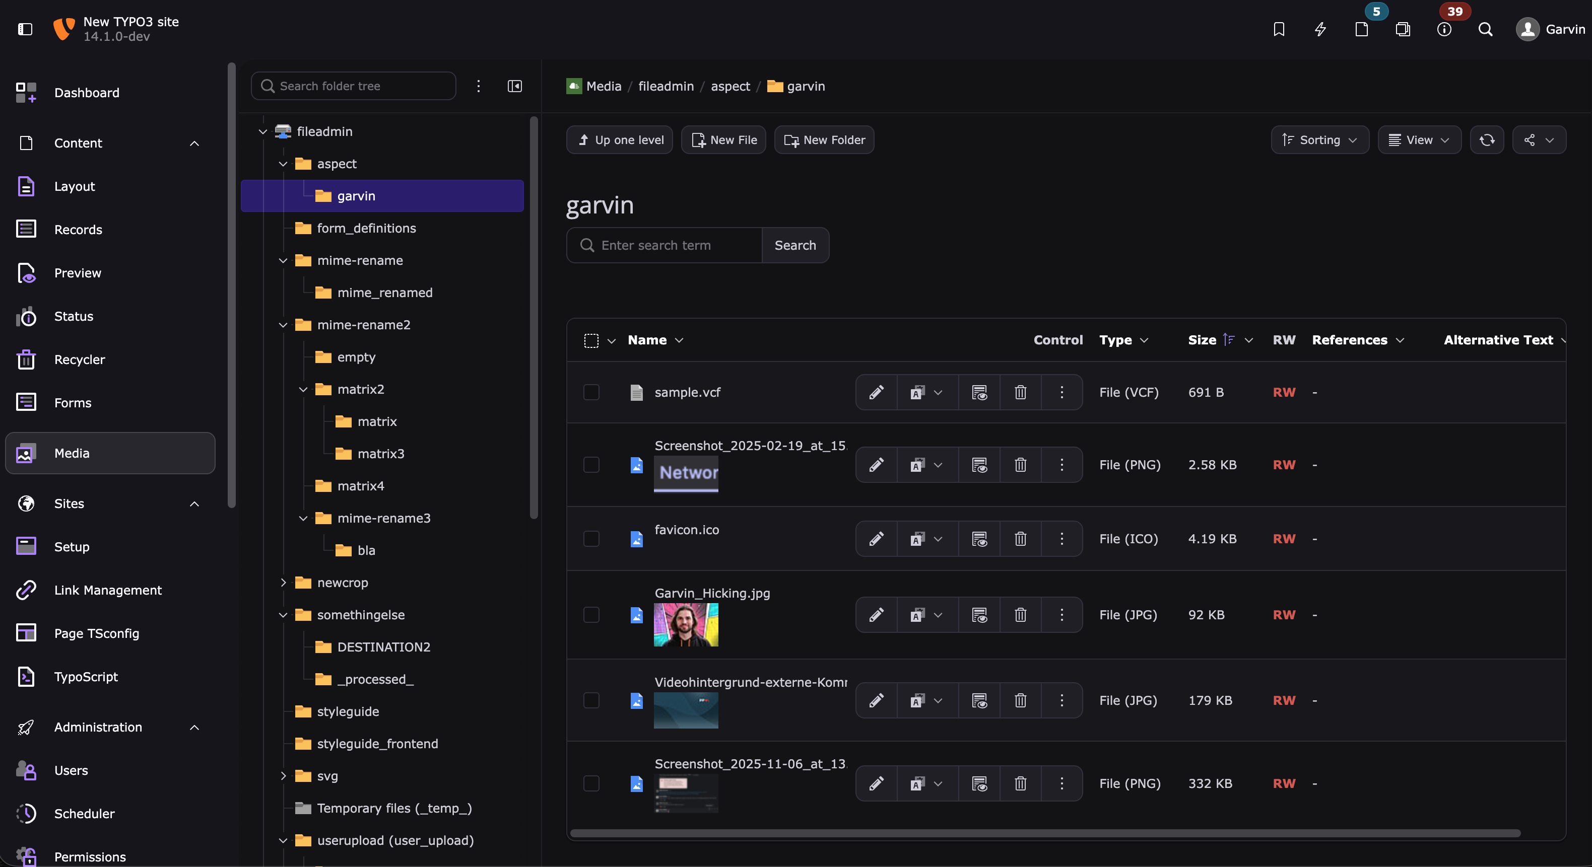Click three-dots more actions for Videohintergrund file

point(1062,700)
